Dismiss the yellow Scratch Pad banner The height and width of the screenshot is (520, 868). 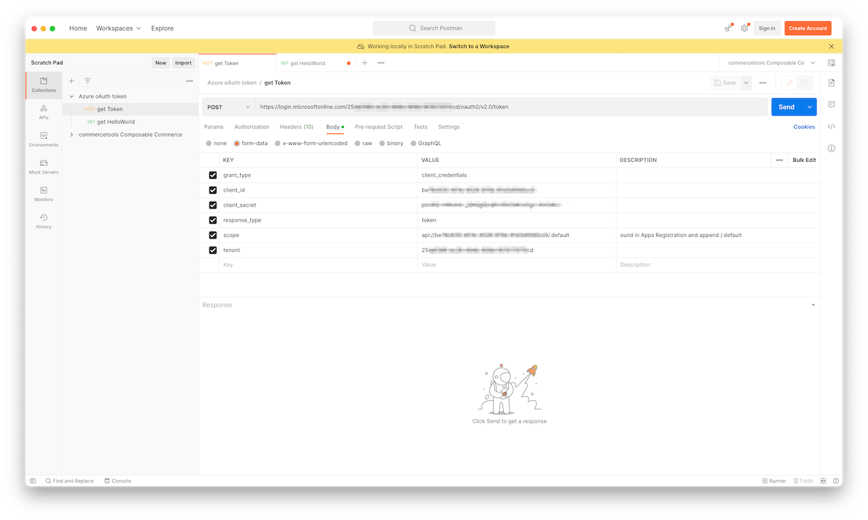point(831,47)
